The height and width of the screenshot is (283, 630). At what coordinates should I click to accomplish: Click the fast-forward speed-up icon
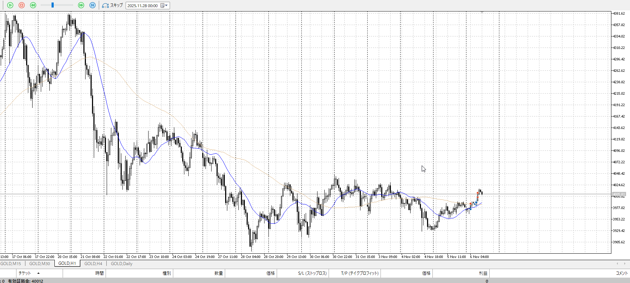[81, 5]
